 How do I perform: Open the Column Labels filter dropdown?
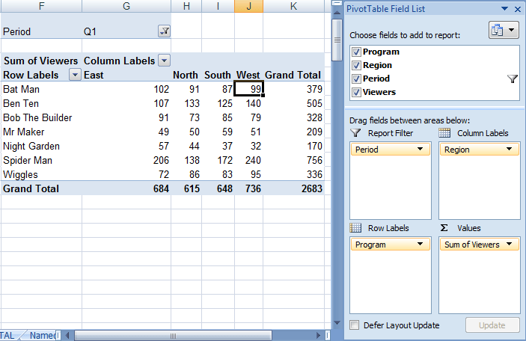(x=164, y=61)
